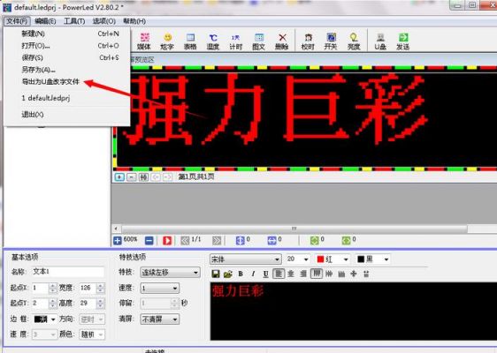Viewport: 497px width, 353px height.
Task: Select top vertical alignment button
Action: pos(317,274)
